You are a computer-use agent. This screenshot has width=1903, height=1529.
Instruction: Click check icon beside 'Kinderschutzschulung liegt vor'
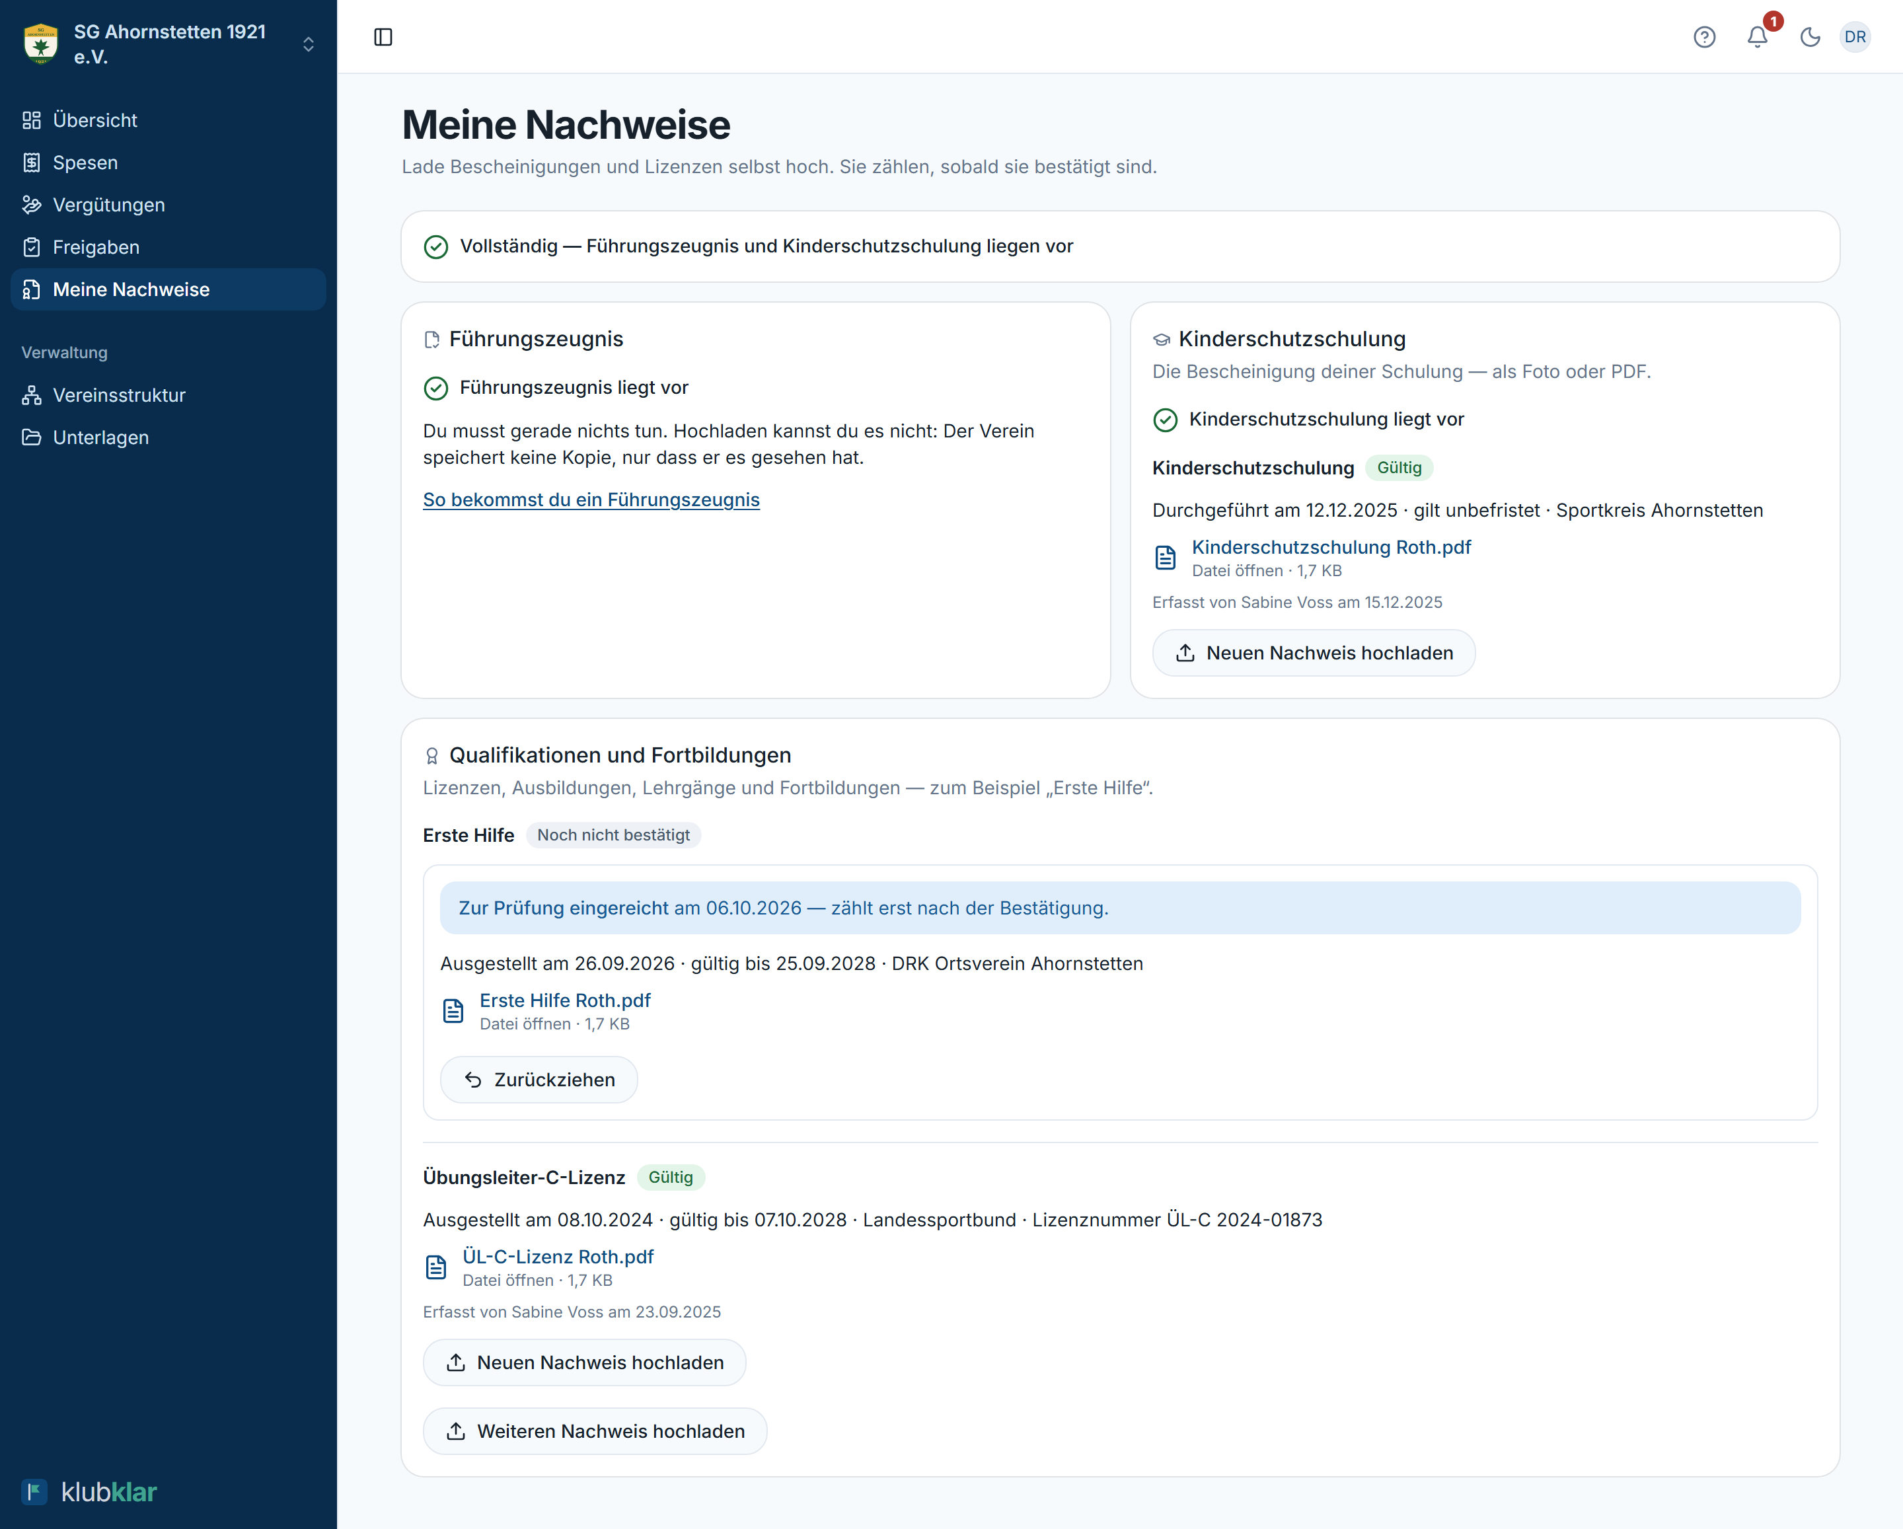point(1165,420)
